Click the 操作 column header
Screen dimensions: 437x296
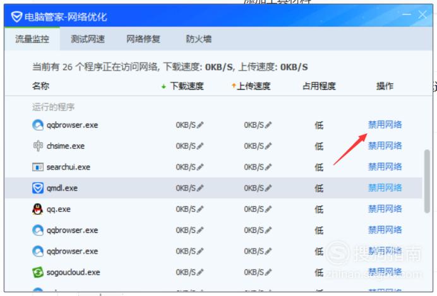click(385, 86)
